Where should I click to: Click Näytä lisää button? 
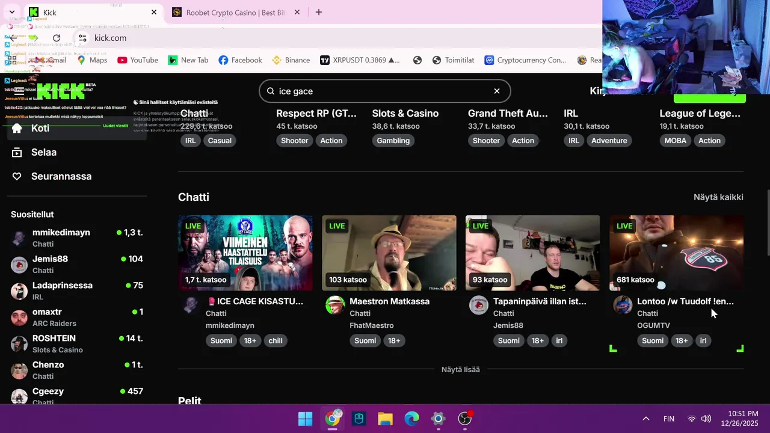[460, 369]
